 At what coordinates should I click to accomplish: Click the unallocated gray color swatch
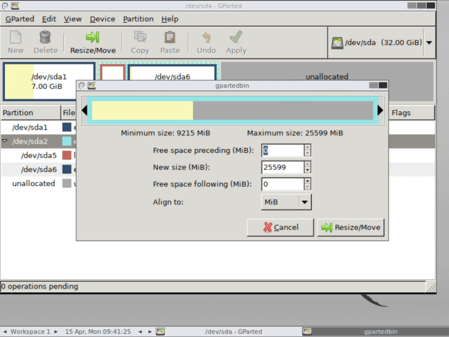[66, 183]
